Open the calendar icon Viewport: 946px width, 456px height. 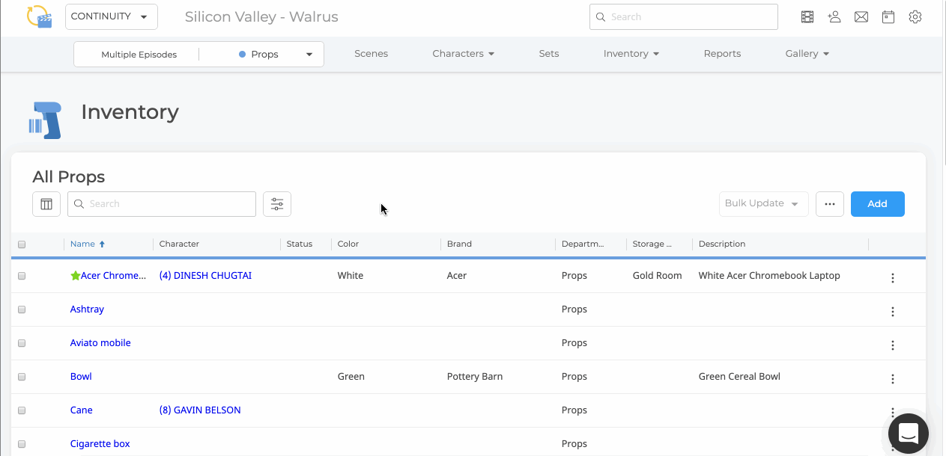(x=888, y=16)
